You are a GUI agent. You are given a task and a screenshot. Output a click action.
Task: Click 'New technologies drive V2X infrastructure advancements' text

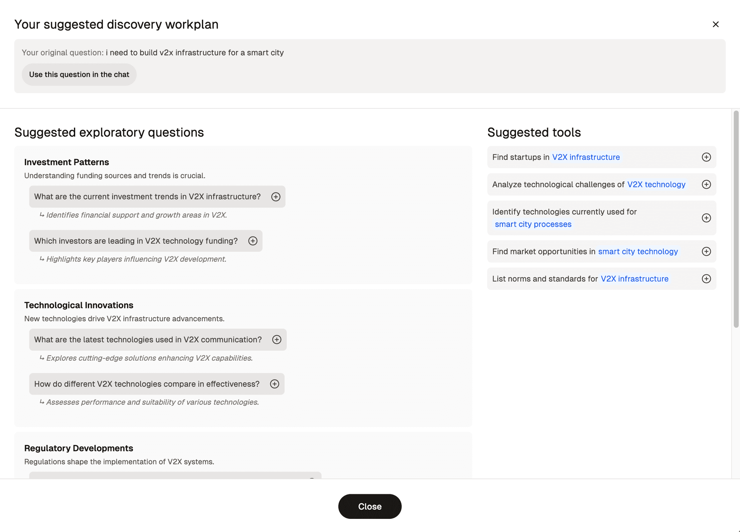[x=124, y=319]
